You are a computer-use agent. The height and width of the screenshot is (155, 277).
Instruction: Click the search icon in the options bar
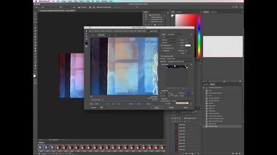(233, 7)
